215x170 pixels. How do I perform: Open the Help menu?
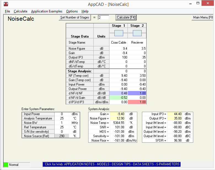(x=85, y=11)
